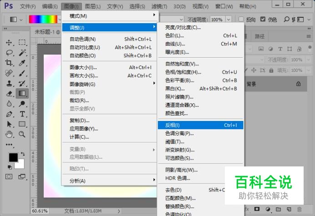Image resolution: width=315 pixels, height=216 pixels.
Task: Select the Eraser tool
Action: tap(9, 94)
